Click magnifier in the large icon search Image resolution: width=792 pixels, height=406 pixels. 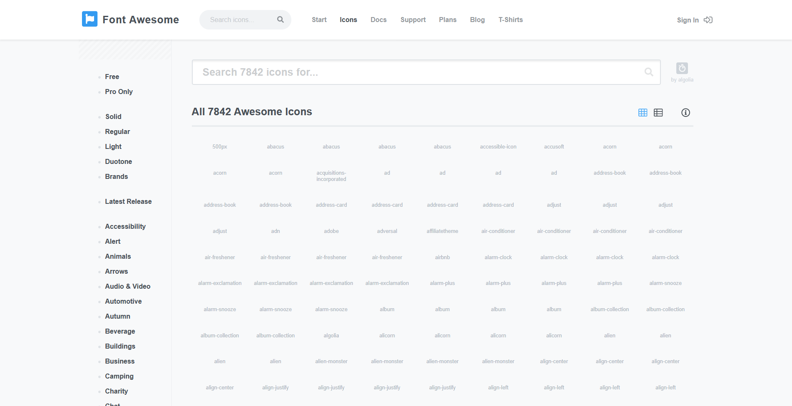point(649,72)
